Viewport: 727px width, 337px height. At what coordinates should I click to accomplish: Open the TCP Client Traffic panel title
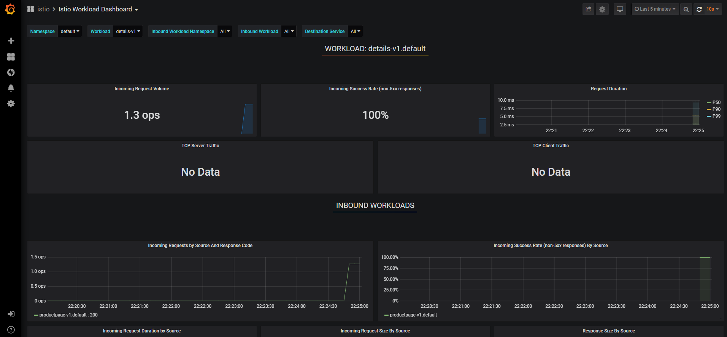click(551, 146)
